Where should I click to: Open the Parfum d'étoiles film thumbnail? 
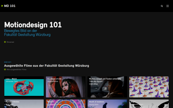pos(24,104)
